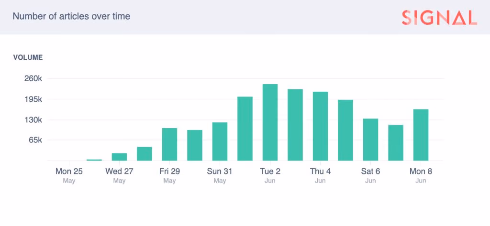The image size is (490, 226).
Task: Click the 130k y-axis label
Action: pyautogui.click(x=33, y=119)
